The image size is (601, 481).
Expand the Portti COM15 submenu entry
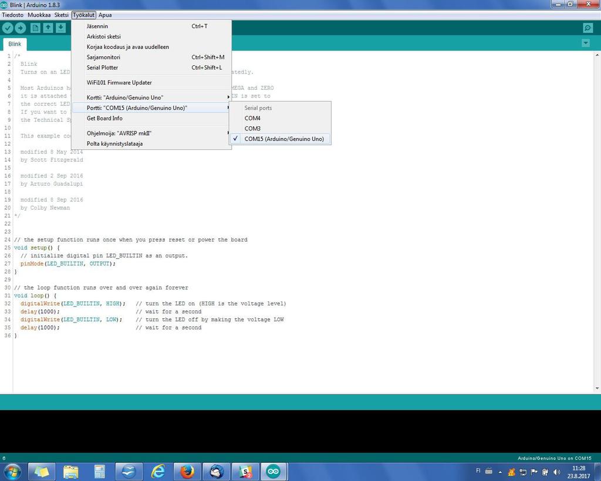pos(151,108)
